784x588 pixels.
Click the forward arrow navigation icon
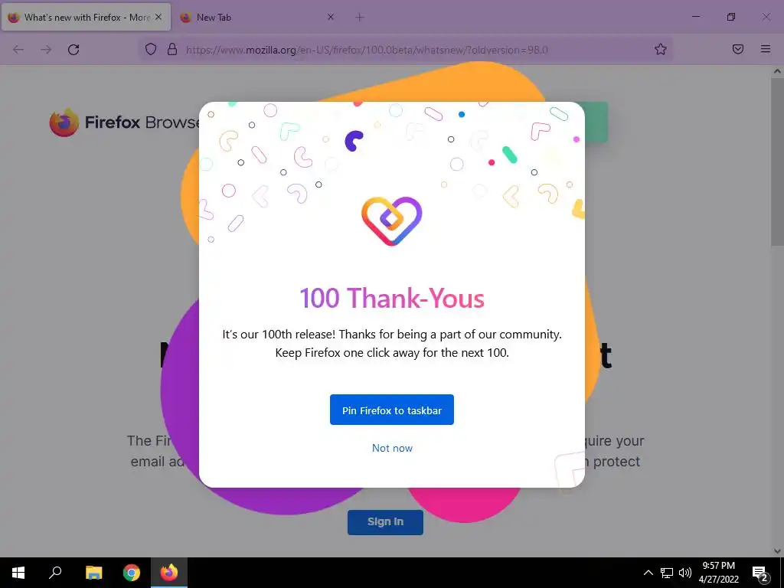click(46, 50)
